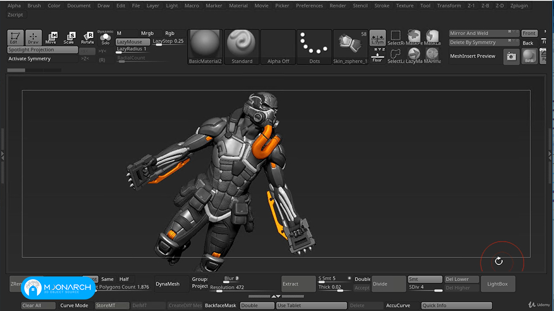Toggle the Floor grid button
Image resolution: width=554 pixels, height=311 pixels.
(377, 56)
